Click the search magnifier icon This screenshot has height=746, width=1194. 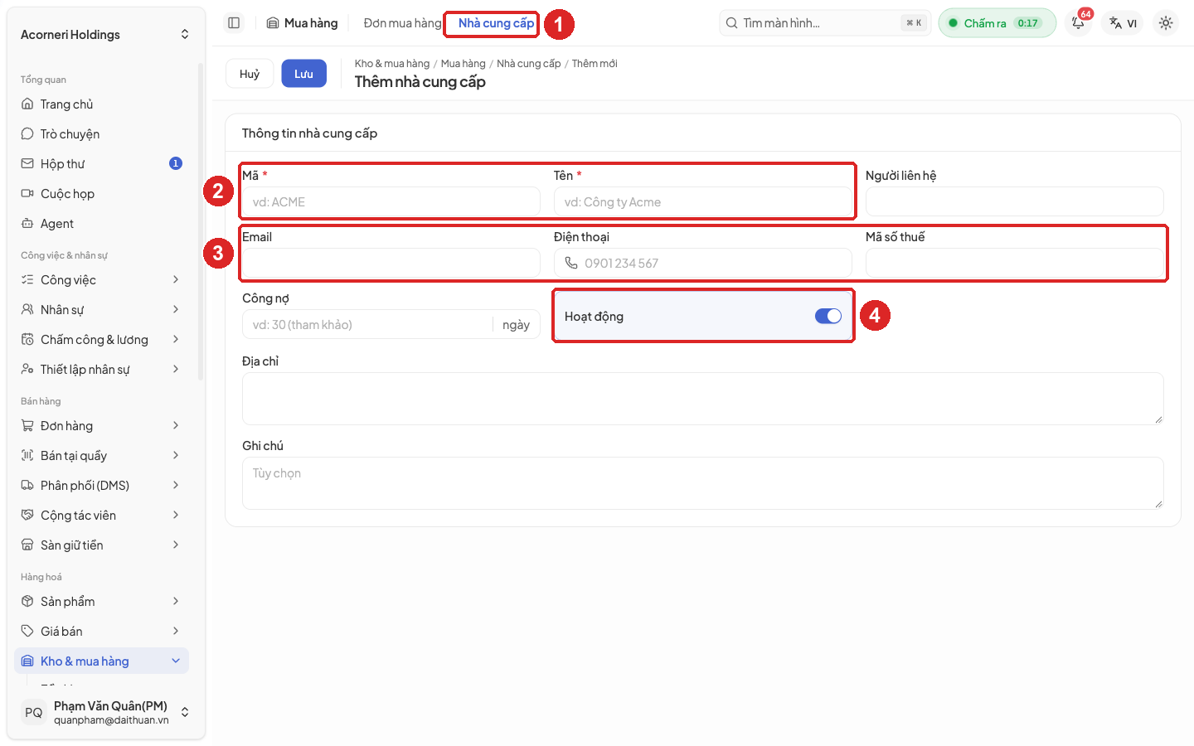click(x=732, y=23)
